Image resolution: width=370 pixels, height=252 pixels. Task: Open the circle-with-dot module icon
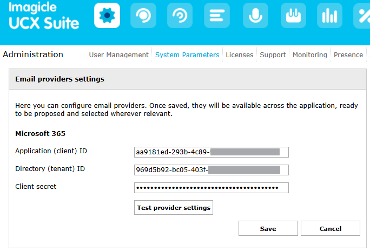click(x=143, y=16)
